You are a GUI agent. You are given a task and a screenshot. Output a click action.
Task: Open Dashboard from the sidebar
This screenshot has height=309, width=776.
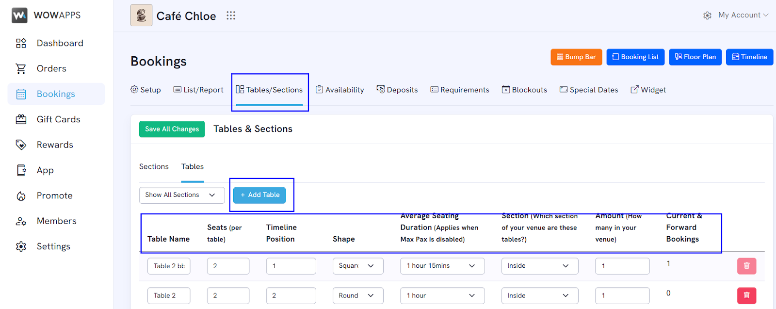60,43
